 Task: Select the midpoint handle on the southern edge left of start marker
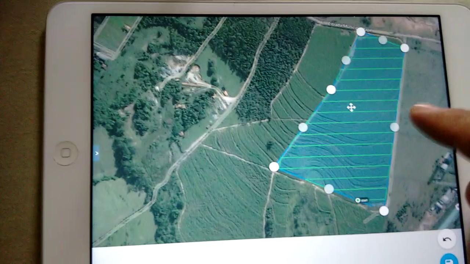point(329,189)
